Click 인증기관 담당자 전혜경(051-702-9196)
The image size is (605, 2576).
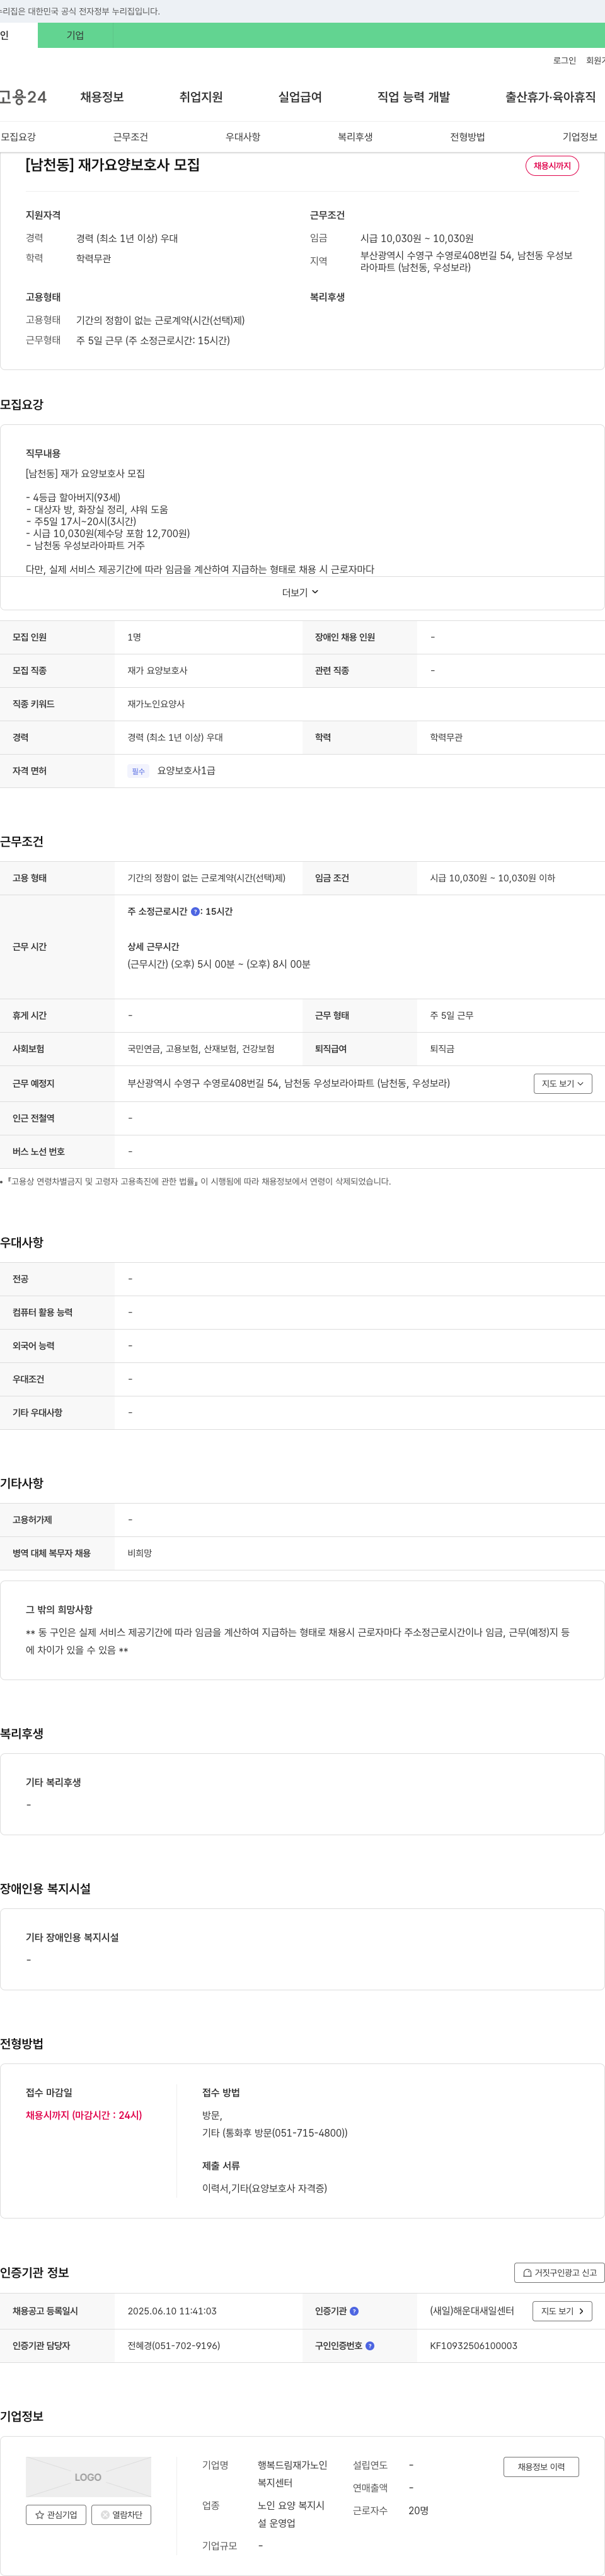tap(174, 2345)
